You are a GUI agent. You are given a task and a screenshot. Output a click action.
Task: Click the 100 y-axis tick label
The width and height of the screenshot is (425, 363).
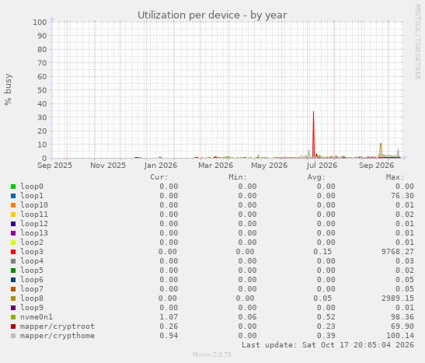40,22
